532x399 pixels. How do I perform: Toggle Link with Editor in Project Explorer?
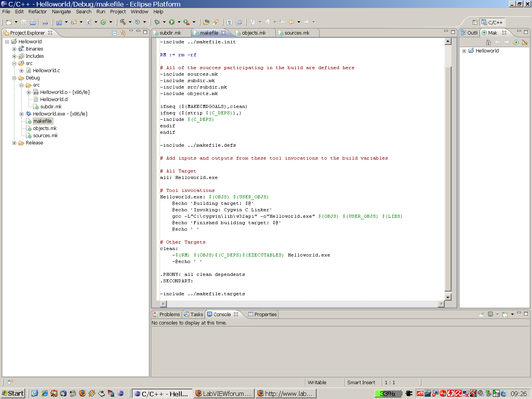(123, 33)
